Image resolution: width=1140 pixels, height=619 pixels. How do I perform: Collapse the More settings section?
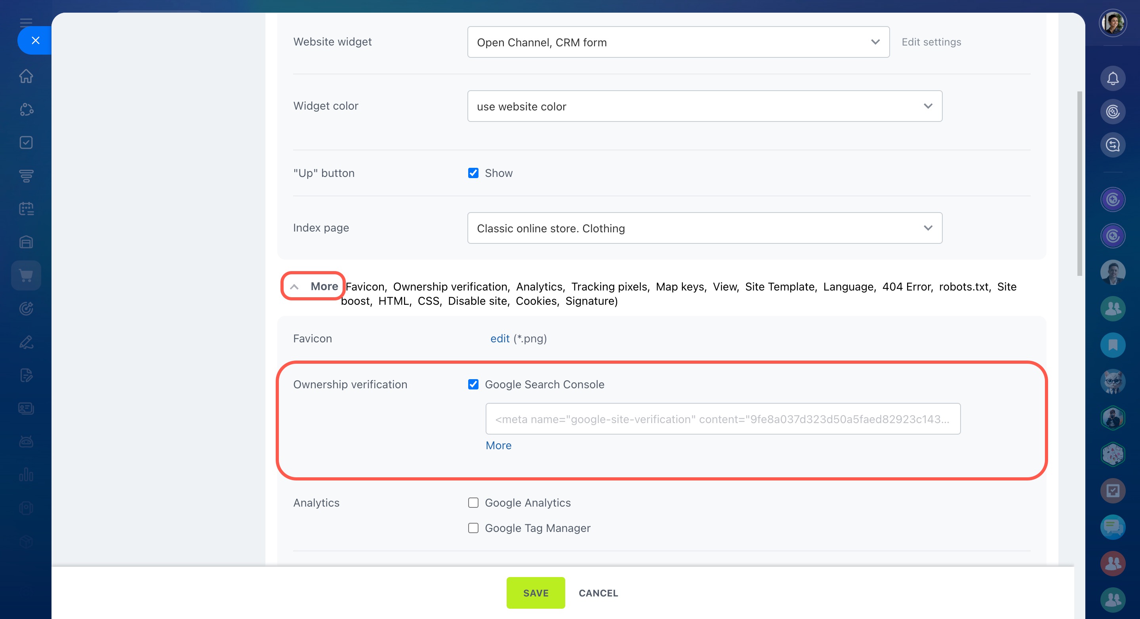(314, 287)
